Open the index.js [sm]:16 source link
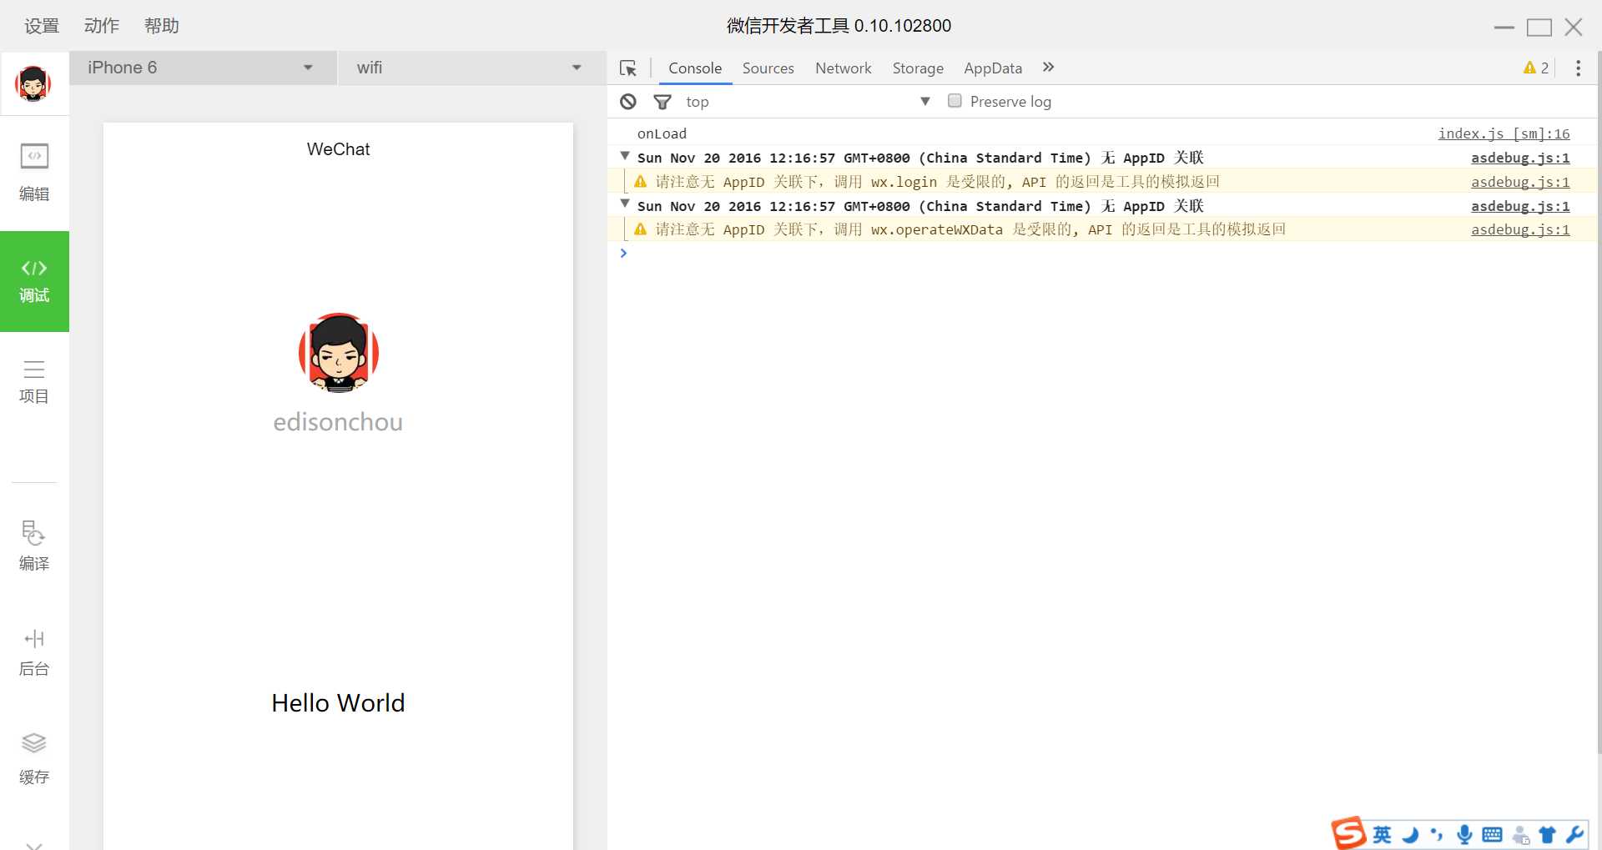 click(x=1504, y=133)
